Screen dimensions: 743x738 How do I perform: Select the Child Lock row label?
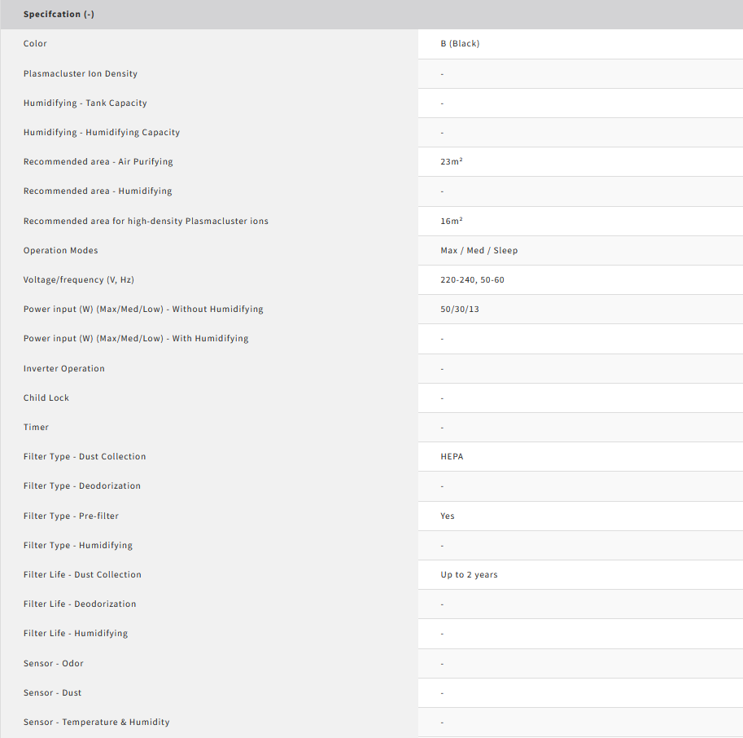click(x=46, y=398)
